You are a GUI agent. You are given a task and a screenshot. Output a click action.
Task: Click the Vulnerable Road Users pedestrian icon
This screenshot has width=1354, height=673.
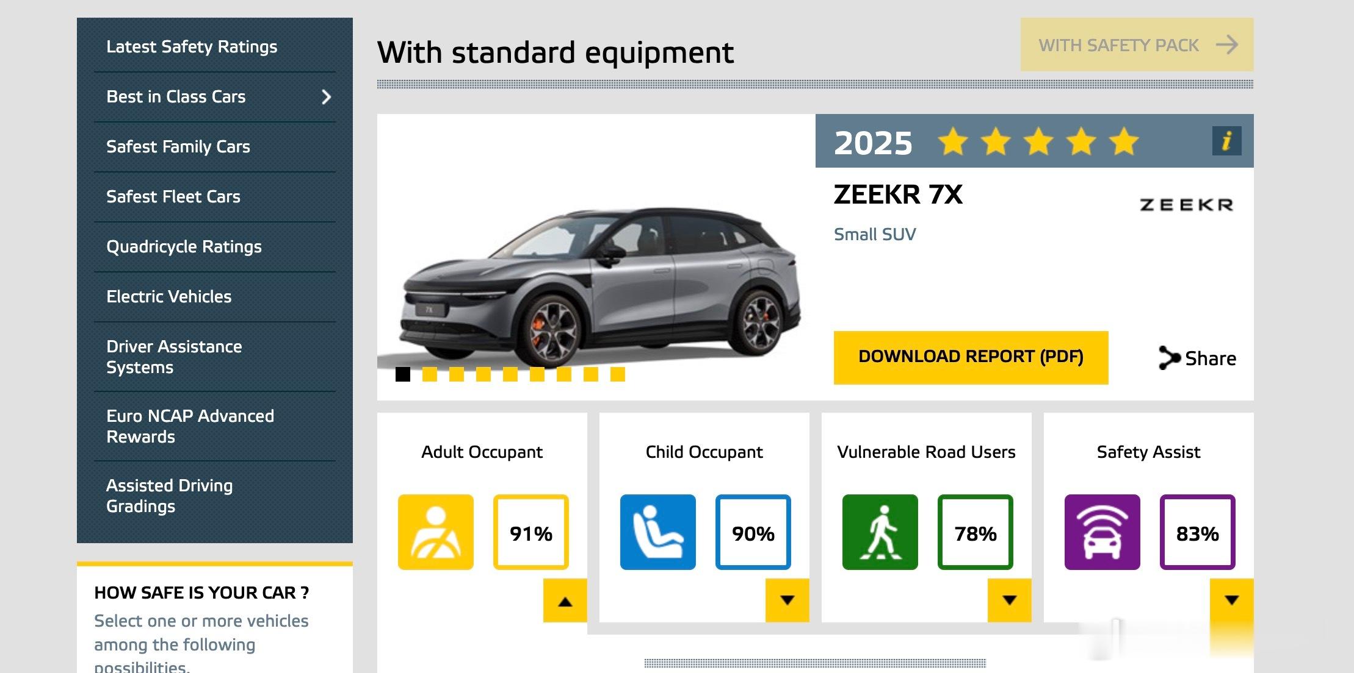point(880,532)
